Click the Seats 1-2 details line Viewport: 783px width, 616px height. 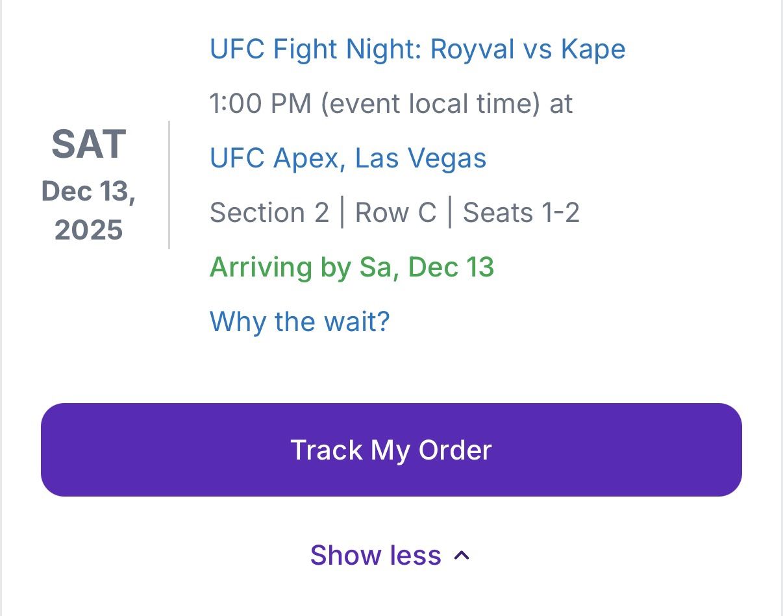coord(521,212)
